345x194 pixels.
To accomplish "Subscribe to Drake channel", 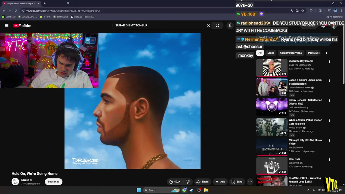I will [x=53, y=182].
